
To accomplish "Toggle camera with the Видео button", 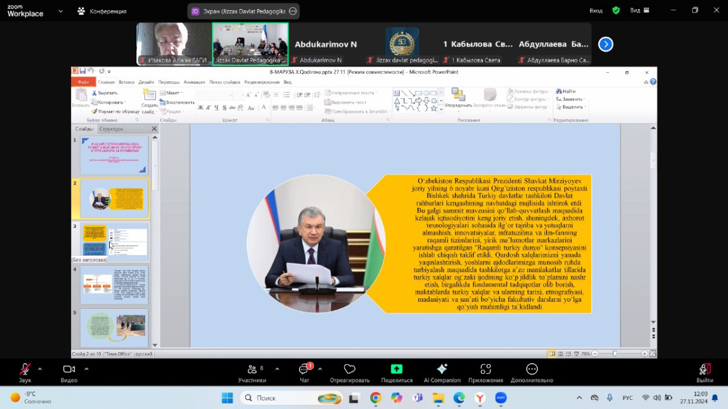I will (69, 372).
